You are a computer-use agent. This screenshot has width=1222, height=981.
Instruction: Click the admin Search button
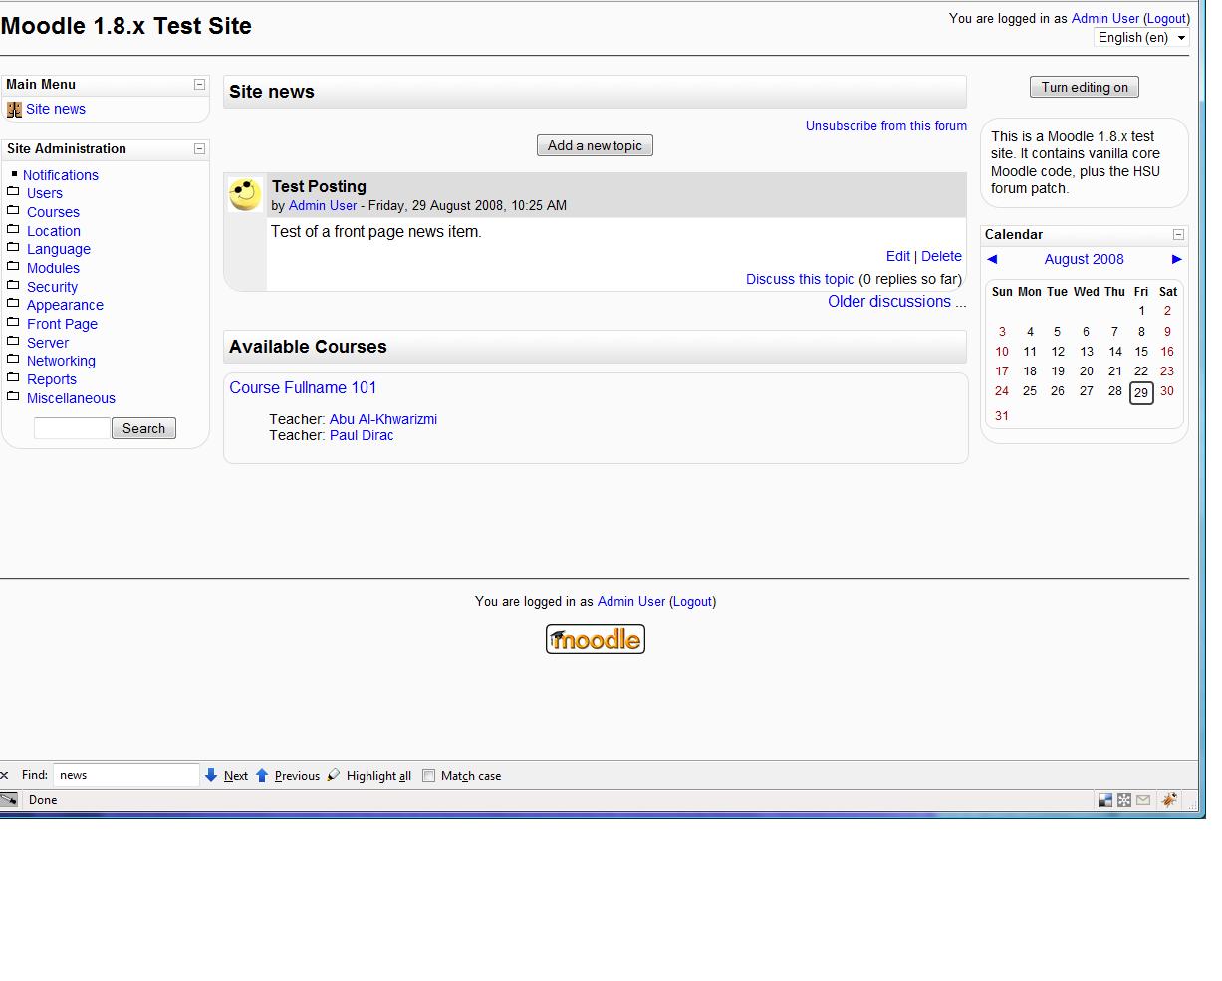143,428
